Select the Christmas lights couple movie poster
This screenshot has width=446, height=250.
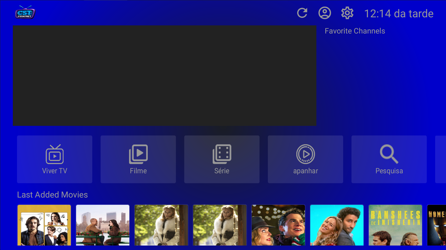278,225
